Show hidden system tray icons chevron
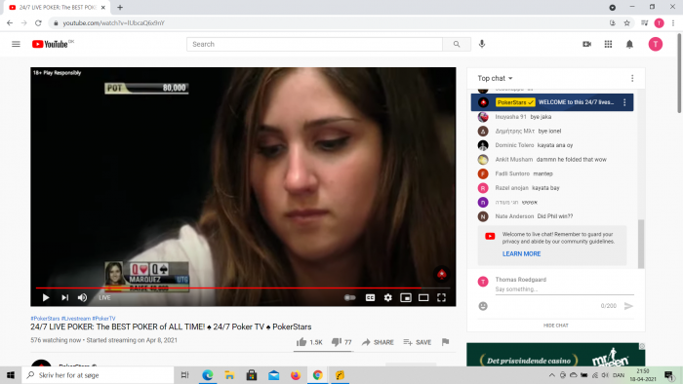Image resolution: width=683 pixels, height=384 pixels. coord(552,375)
